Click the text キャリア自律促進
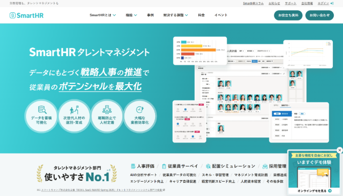Image resolution: width=343 pixels, height=196 pixels. (183, 181)
